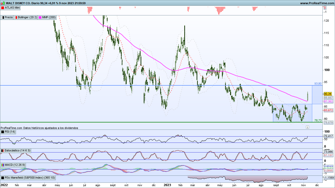Screen dimensions: 335x188
Task: Click the RSc Mansfield panel marker icon
Action: tap(2, 178)
